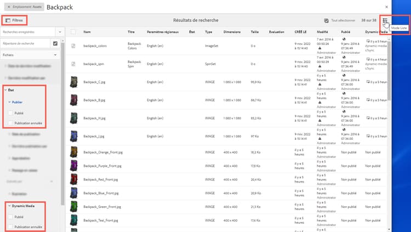The height and width of the screenshot is (232, 411).
Task: Click the Dynamic Media icon in backpack_colors row
Action: tap(368, 41)
